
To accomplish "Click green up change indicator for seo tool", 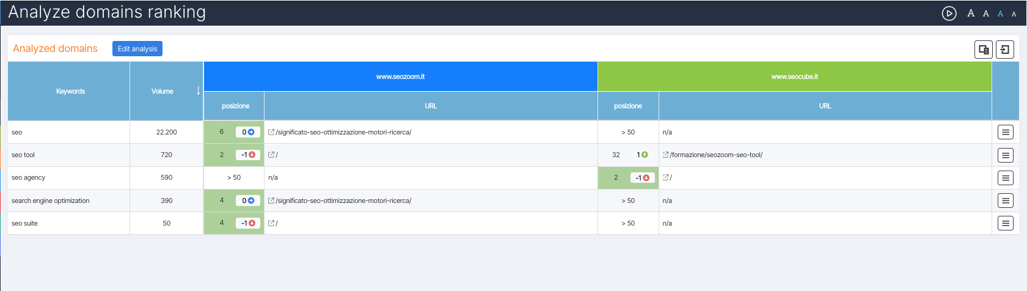I will pyautogui.click(x=642, y=155).
